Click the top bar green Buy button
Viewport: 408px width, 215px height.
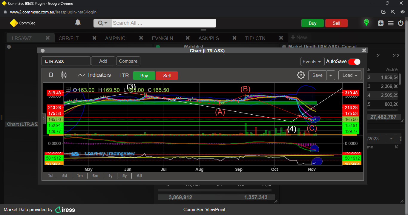(x=312, y=23)
